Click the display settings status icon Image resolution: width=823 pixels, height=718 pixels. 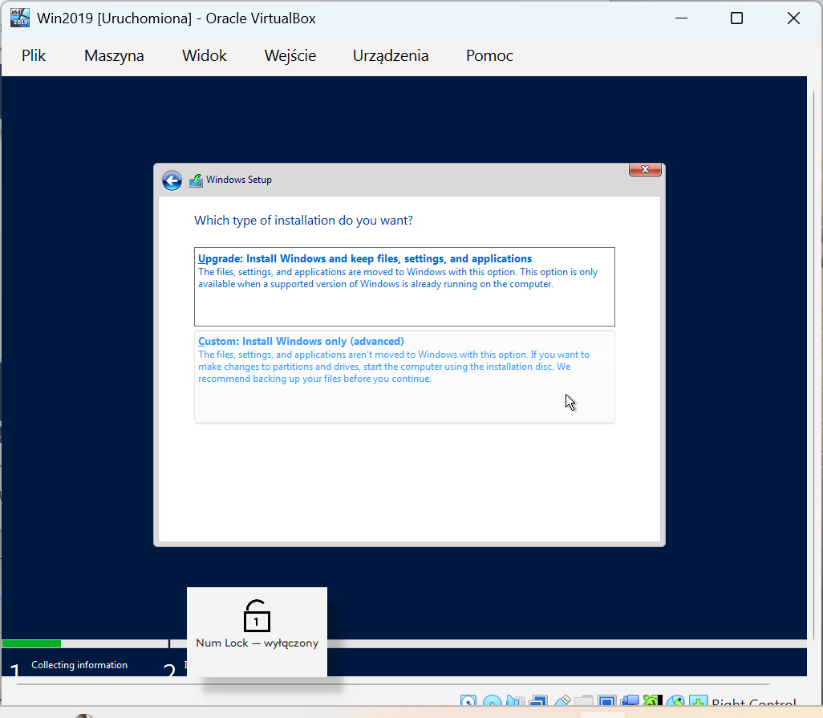pos(606,700)
